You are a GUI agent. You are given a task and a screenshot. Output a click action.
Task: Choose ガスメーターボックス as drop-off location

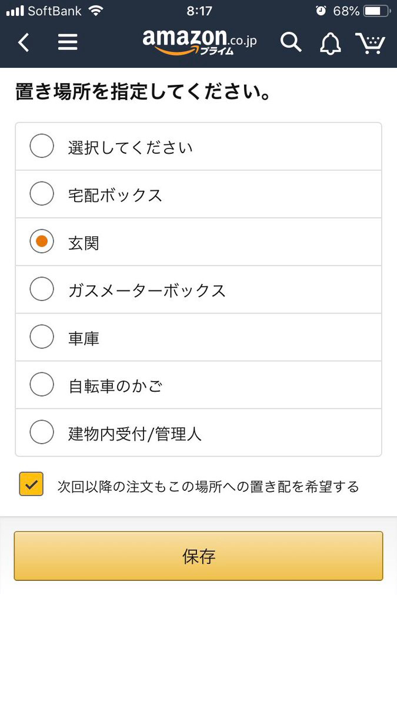[42, 290]
